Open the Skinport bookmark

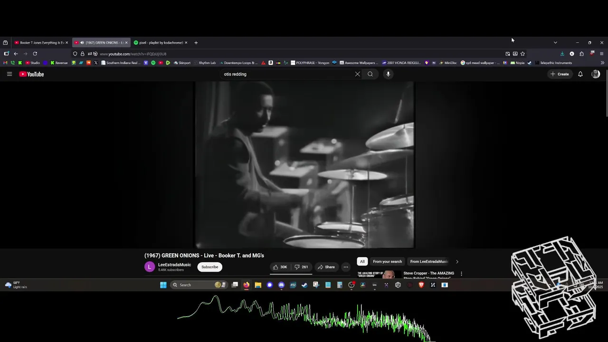182,63
